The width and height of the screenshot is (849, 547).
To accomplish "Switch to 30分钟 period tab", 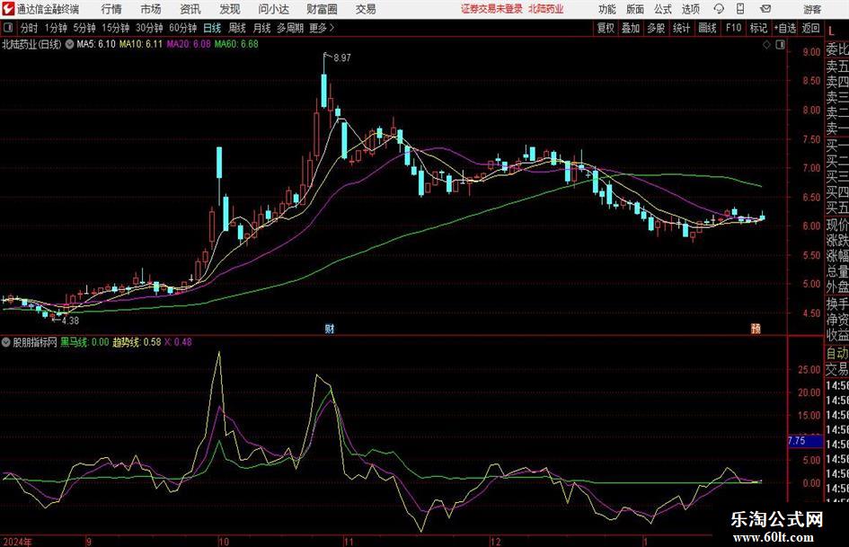I will [x=149, y=28].
